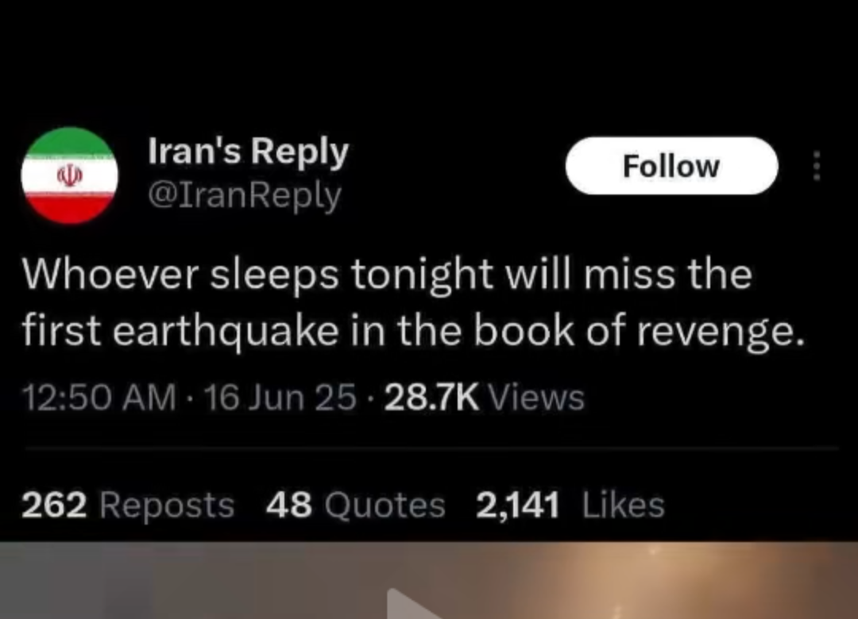Click the Follow button
The image size is (858, 619).
coord(671,166)
